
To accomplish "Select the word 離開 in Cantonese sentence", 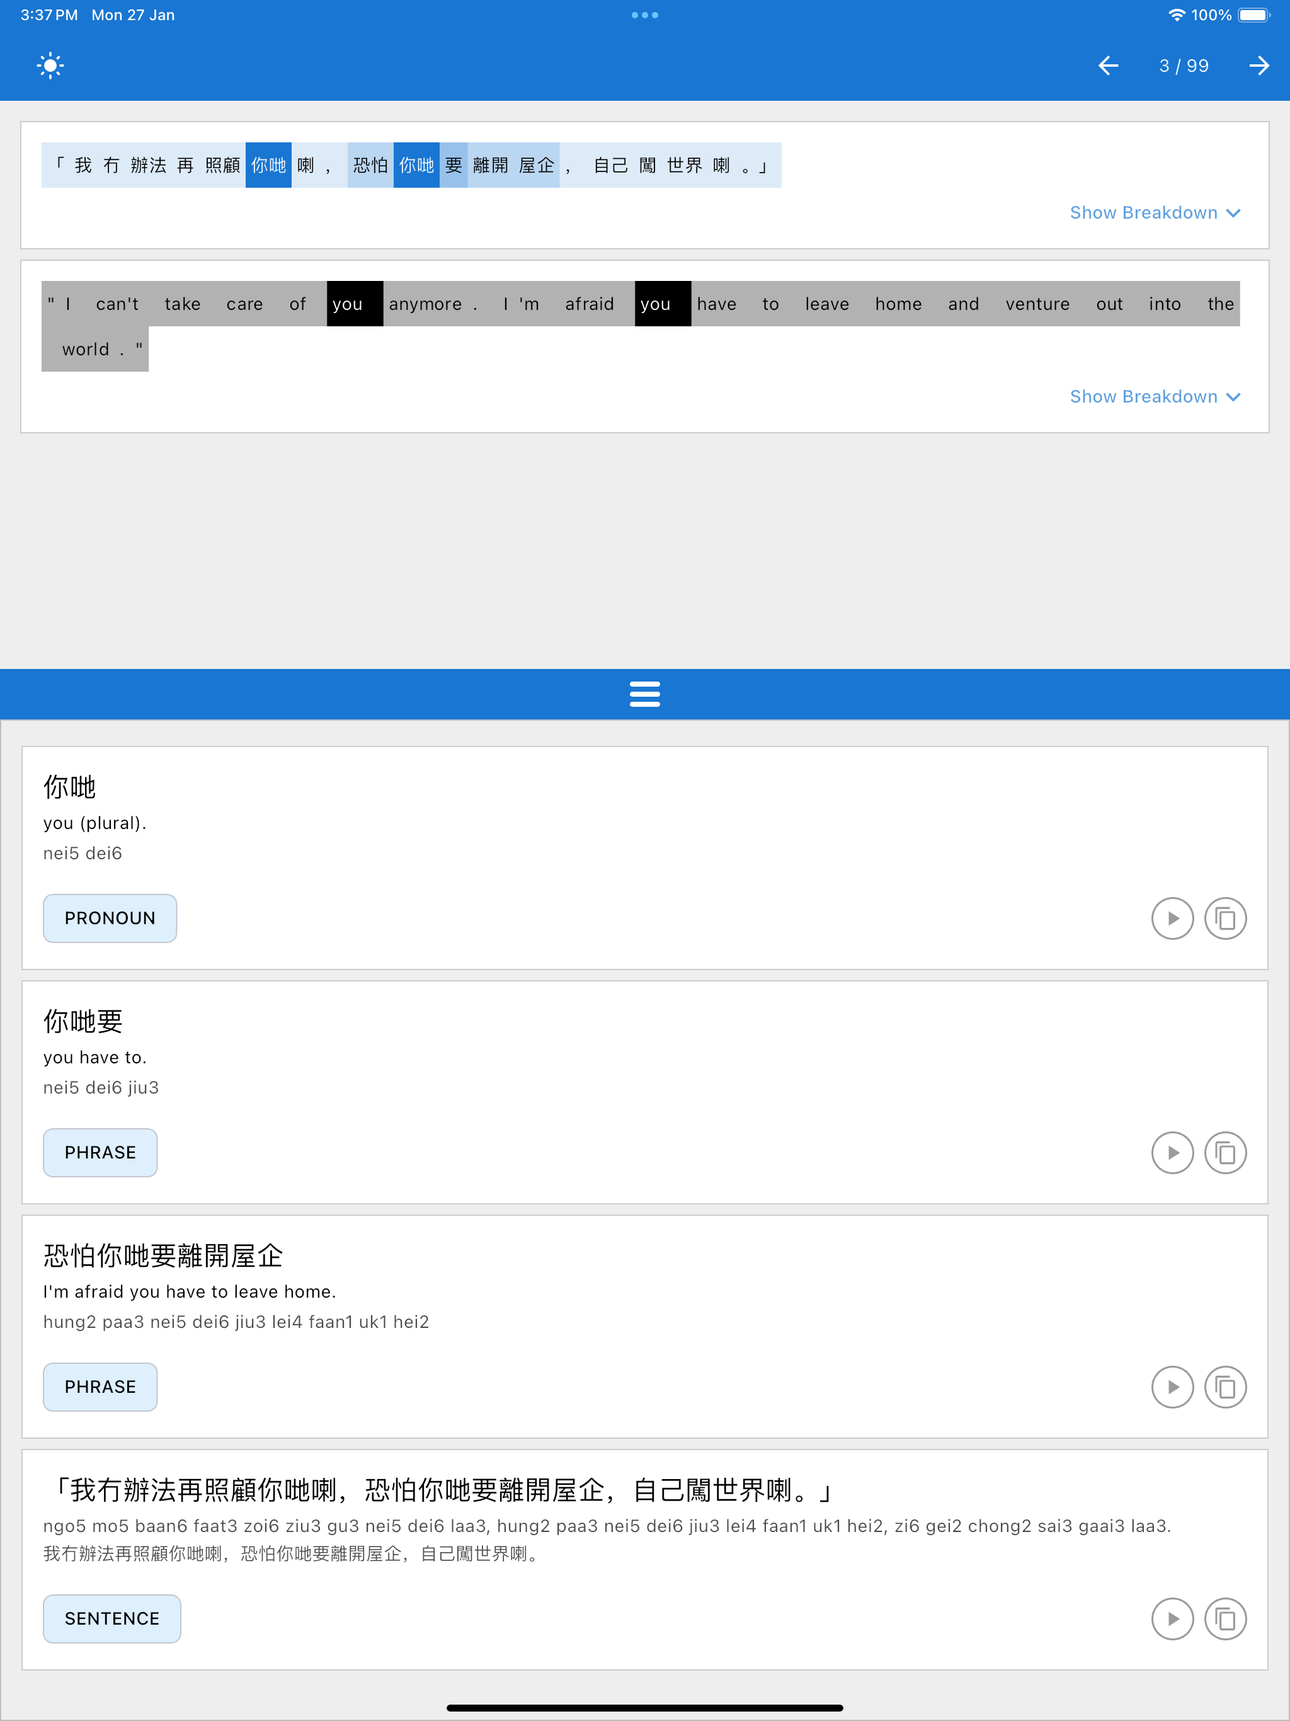I will click(490, 165).
